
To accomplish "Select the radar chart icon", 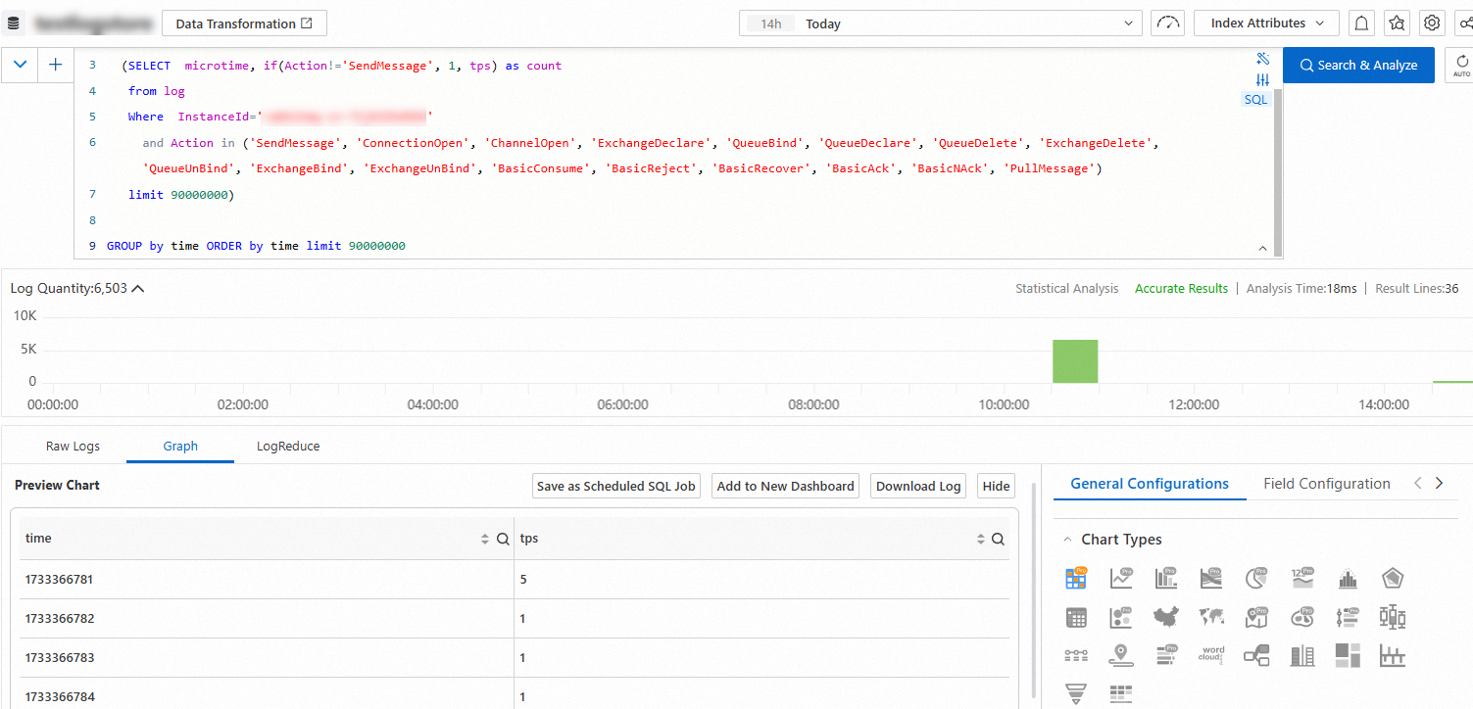I will 1393,579.
